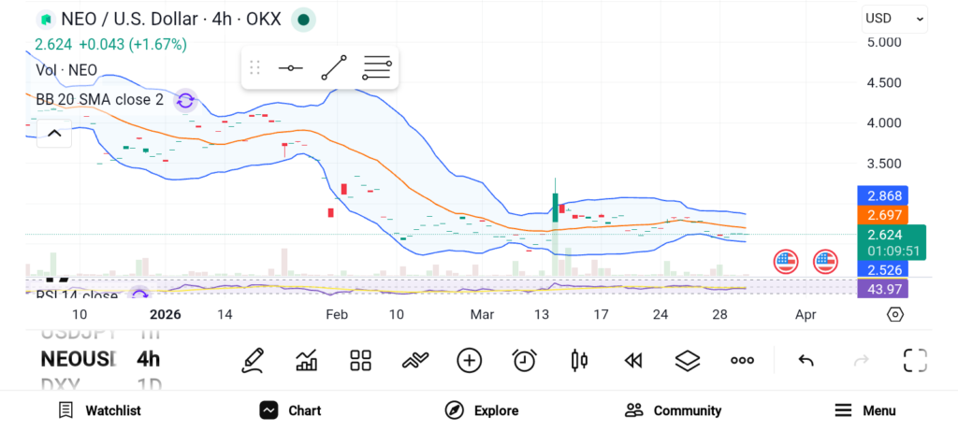Open the layers object tree icon
Viewport: 958px width, 431px height.
point(688,360)
